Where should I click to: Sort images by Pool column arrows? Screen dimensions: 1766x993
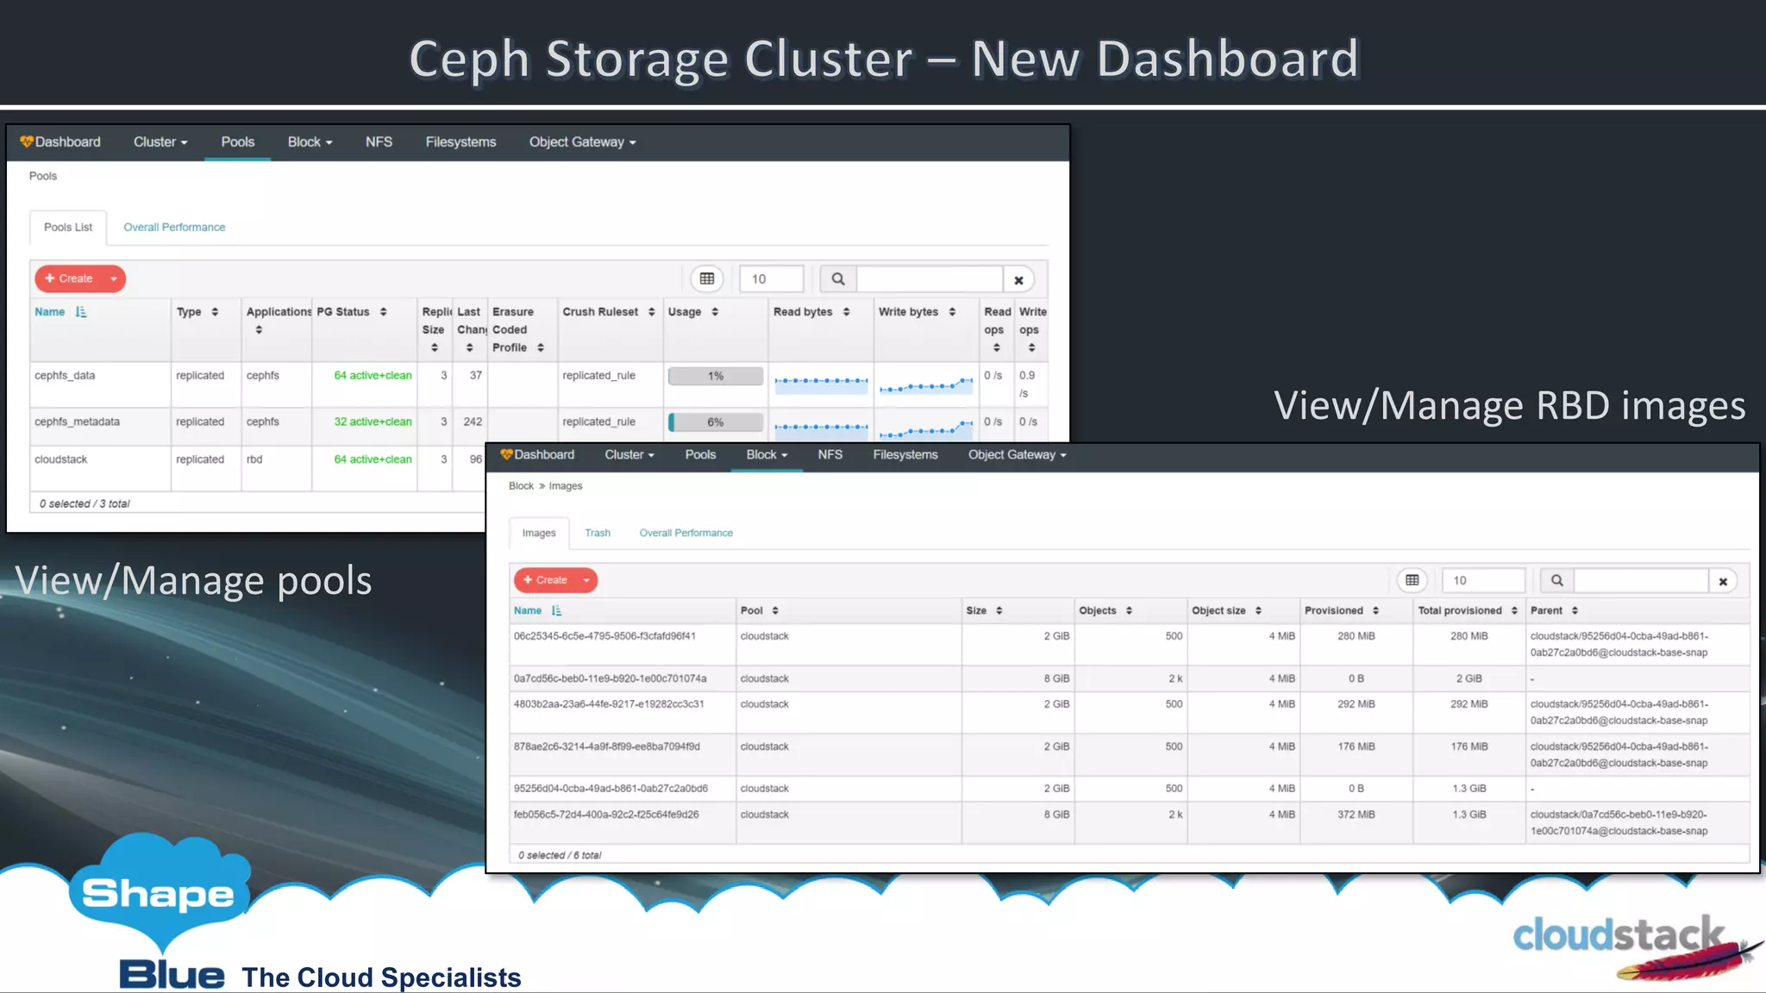[x=775, y=610]
